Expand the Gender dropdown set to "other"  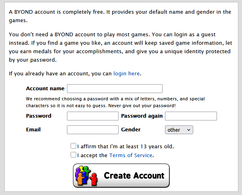179,130
